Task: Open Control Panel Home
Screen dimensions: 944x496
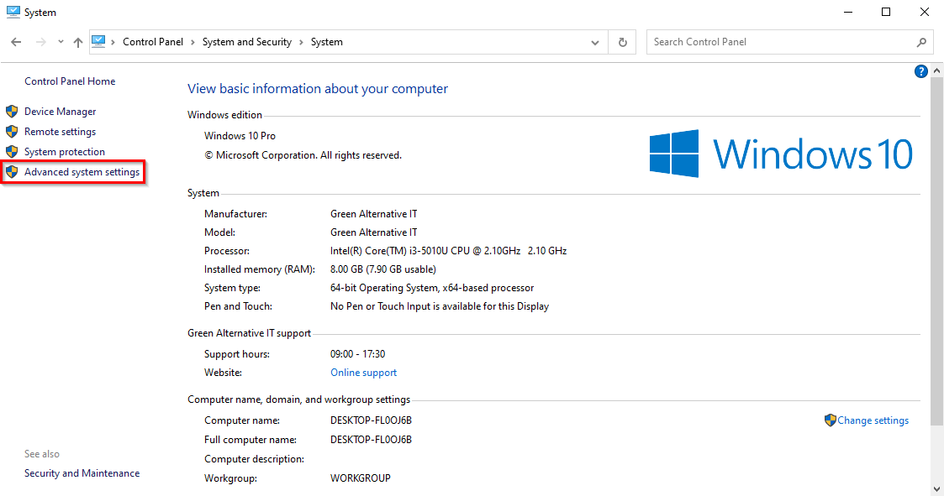Action: pos(70,81)
